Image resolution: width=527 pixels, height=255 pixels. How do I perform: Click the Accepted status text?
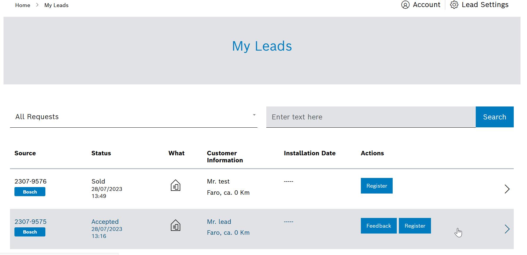click(105, 222)
